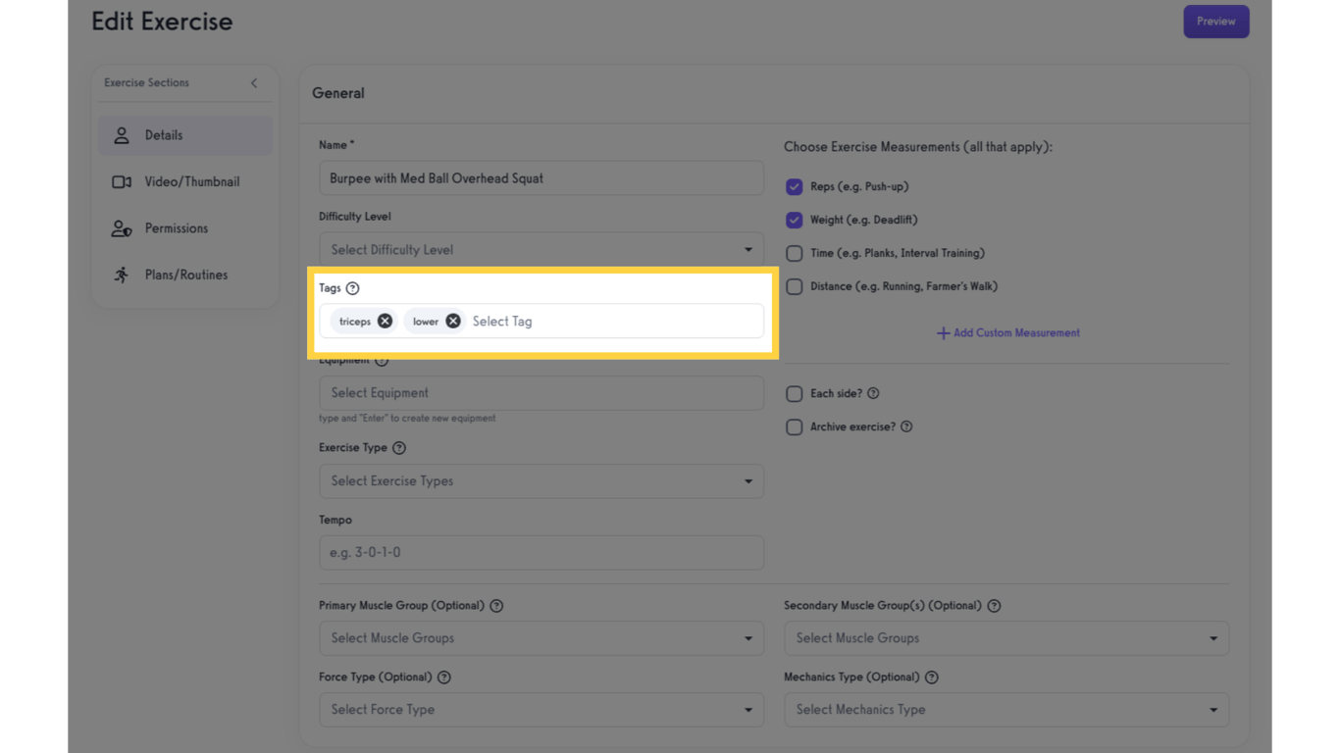Collapse the Exercise Sections sidebar
The height and width of the screenshot is (753, 1340).
(x=253, y=82)
